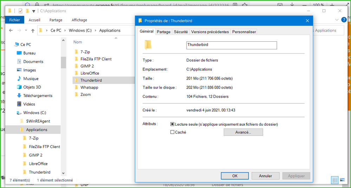Toggle the Lecture seule checkbox
This screenshot has height=188, width=351.
(173, 124)
